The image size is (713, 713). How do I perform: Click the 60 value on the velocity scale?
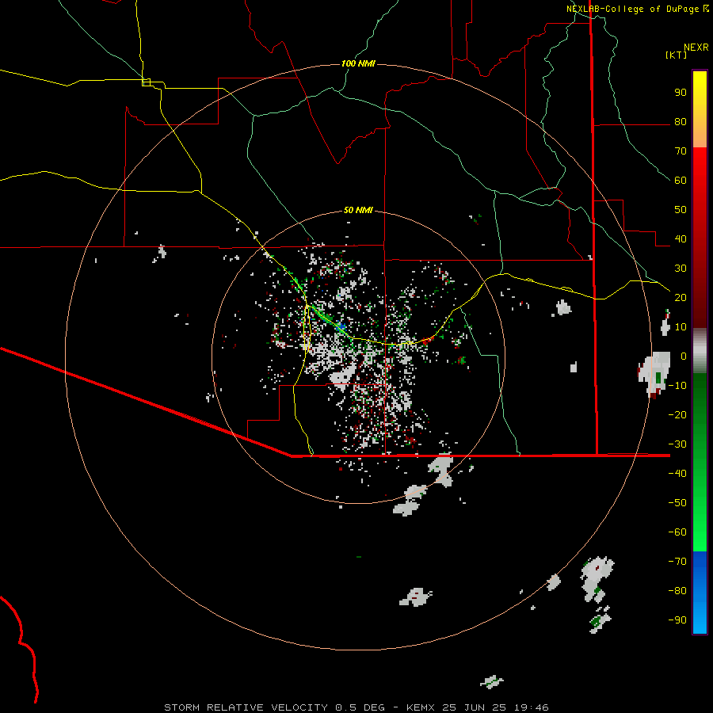click(x=681, y=181)
